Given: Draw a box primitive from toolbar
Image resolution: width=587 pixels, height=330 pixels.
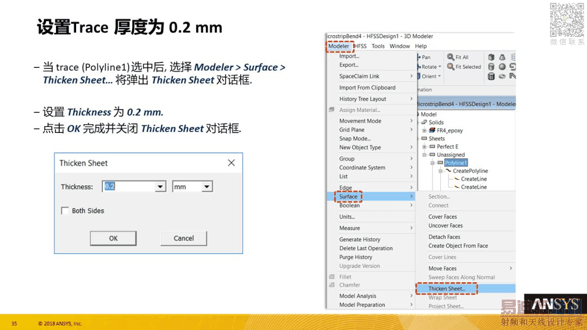Looking at the screenshot, I should [491, 57].
